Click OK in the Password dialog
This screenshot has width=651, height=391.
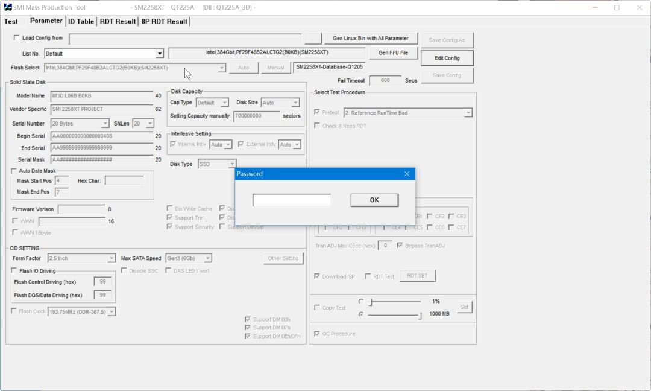[x=374, y=200]
